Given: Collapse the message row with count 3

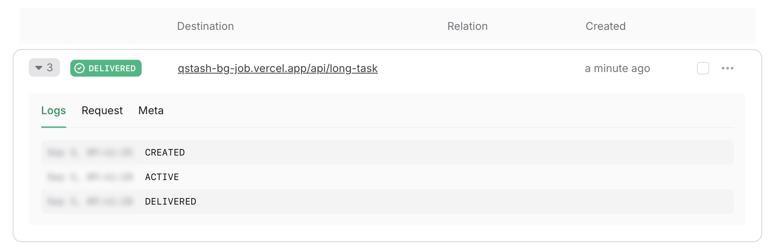Looking at the screenshot, I should pos(44,68).
